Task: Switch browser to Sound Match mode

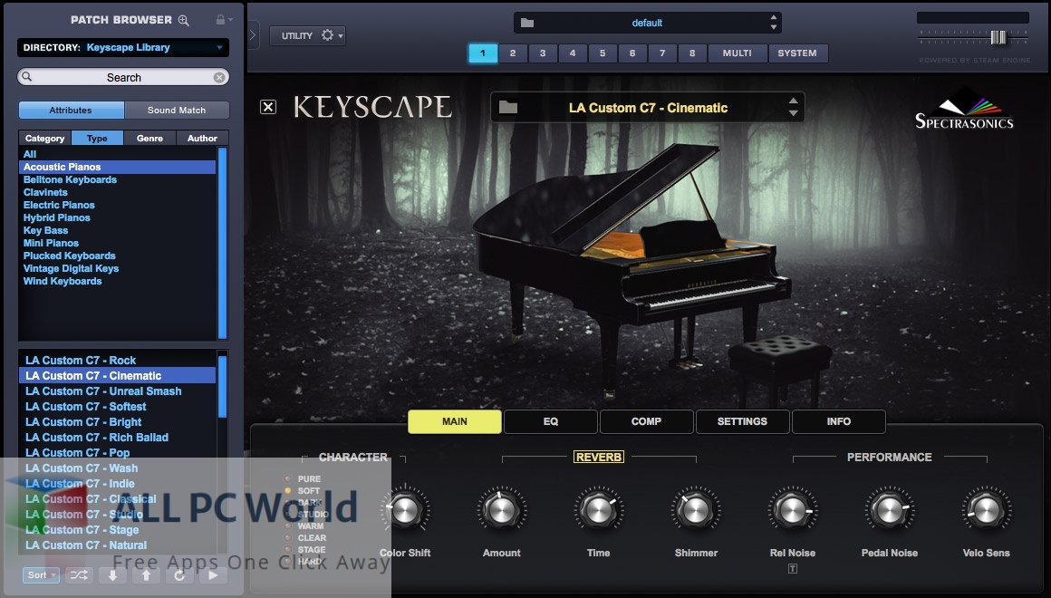Action: 177,110
